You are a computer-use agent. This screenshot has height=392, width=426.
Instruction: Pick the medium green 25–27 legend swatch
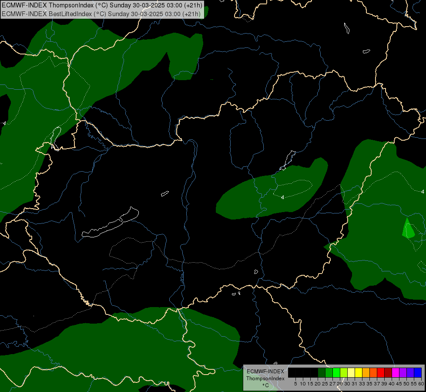point(329,372)
